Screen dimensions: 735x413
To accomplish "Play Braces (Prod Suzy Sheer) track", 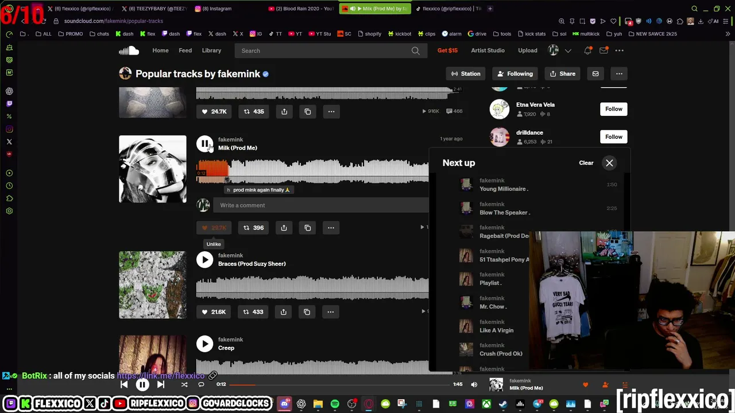I will click(204, 260).
